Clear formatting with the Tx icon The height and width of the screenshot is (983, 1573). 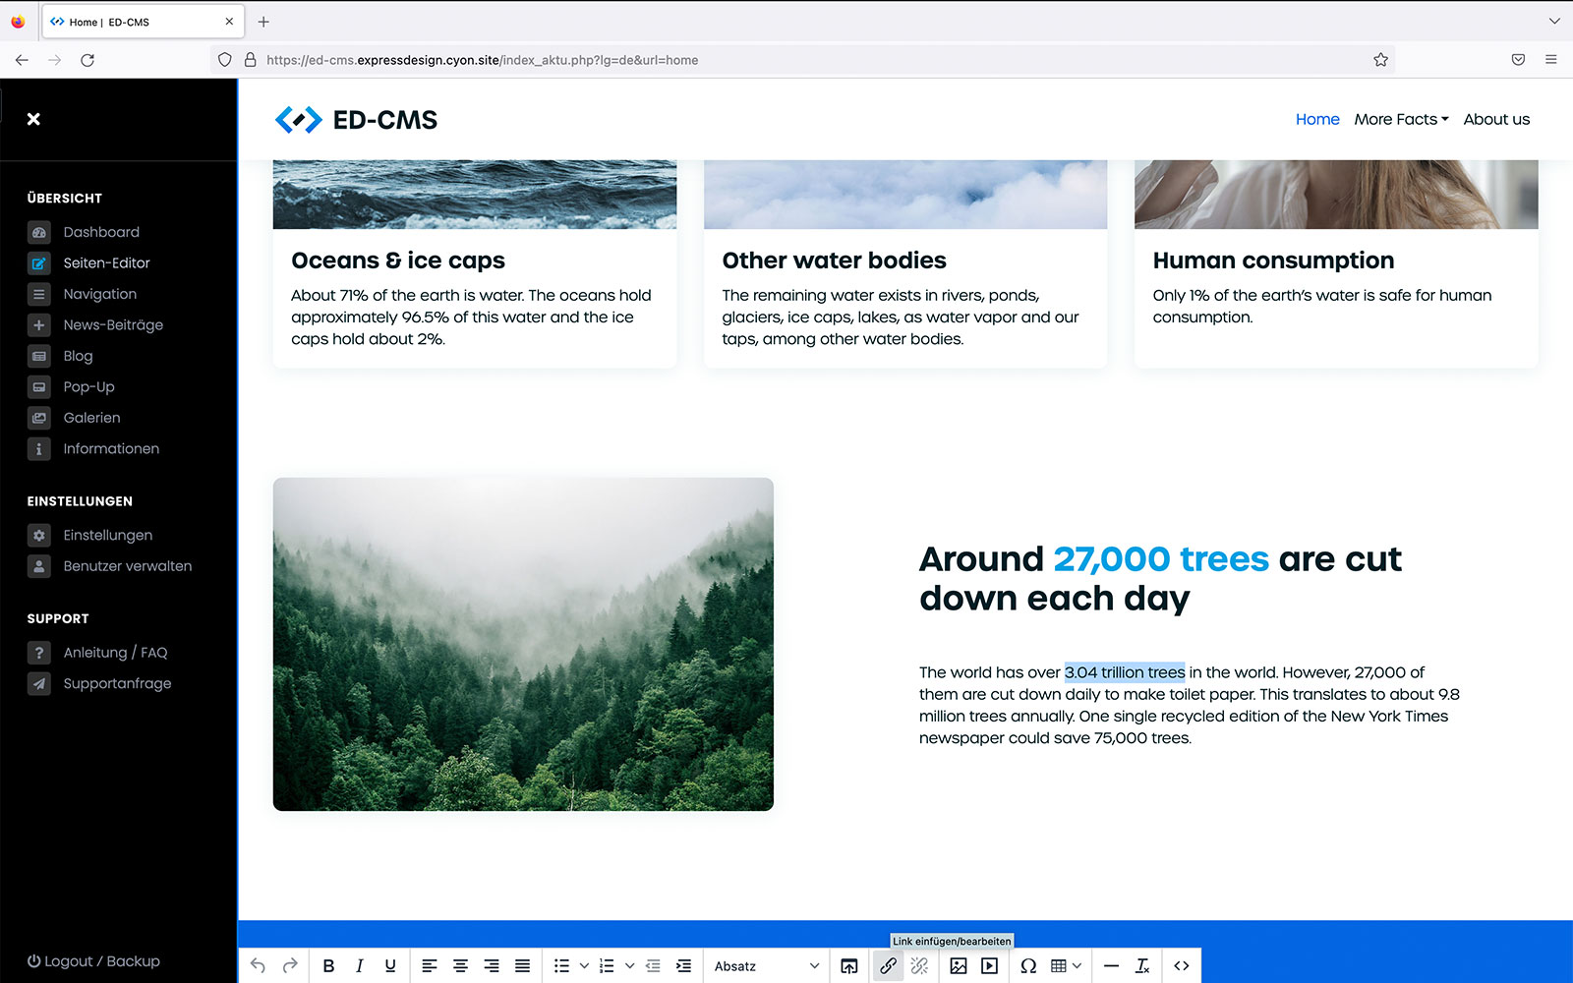pyautogui.click(x=1142, y=966)
